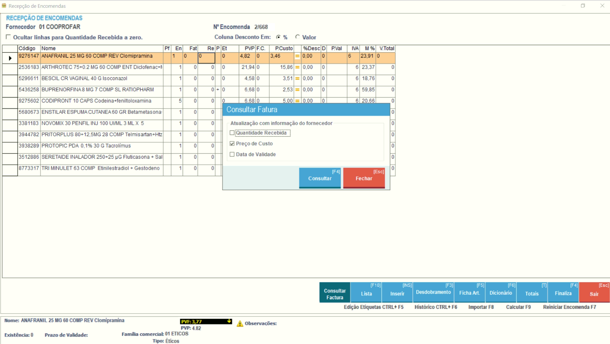This screenshot has width=610, height=344.
Task: Open Lista from the bottom toolbar
Action: 366,293
